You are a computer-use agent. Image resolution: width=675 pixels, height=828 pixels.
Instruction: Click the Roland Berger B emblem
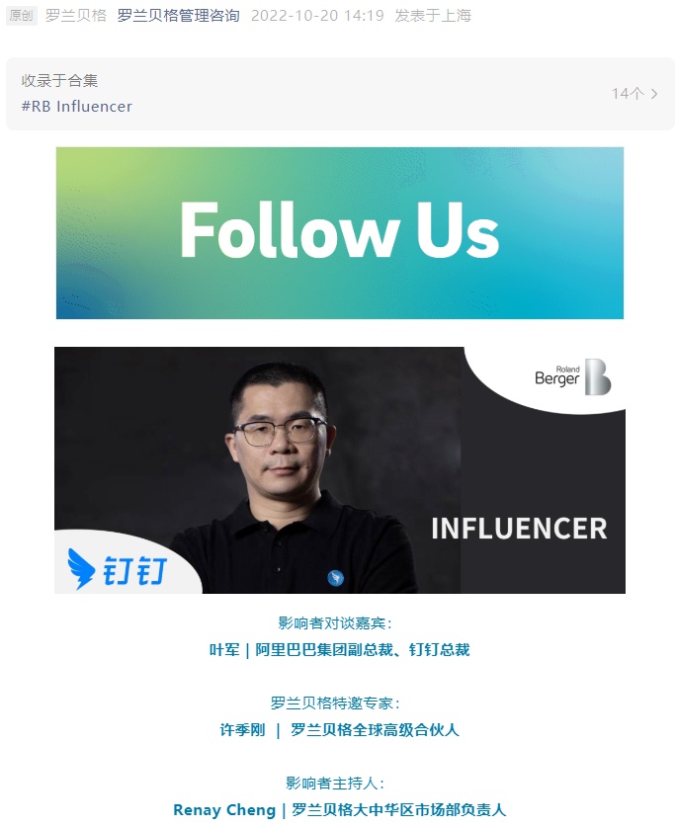coord(598,376)
